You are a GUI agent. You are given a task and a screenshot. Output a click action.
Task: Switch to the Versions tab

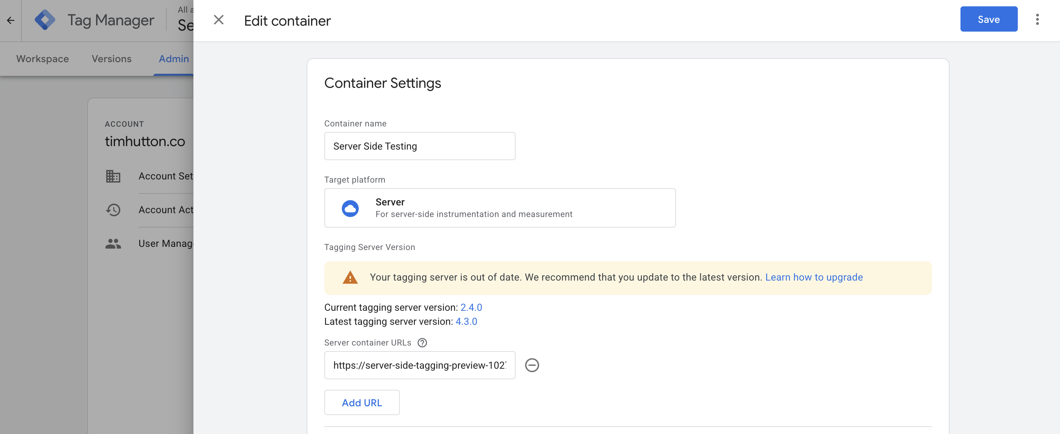point(111,59)
